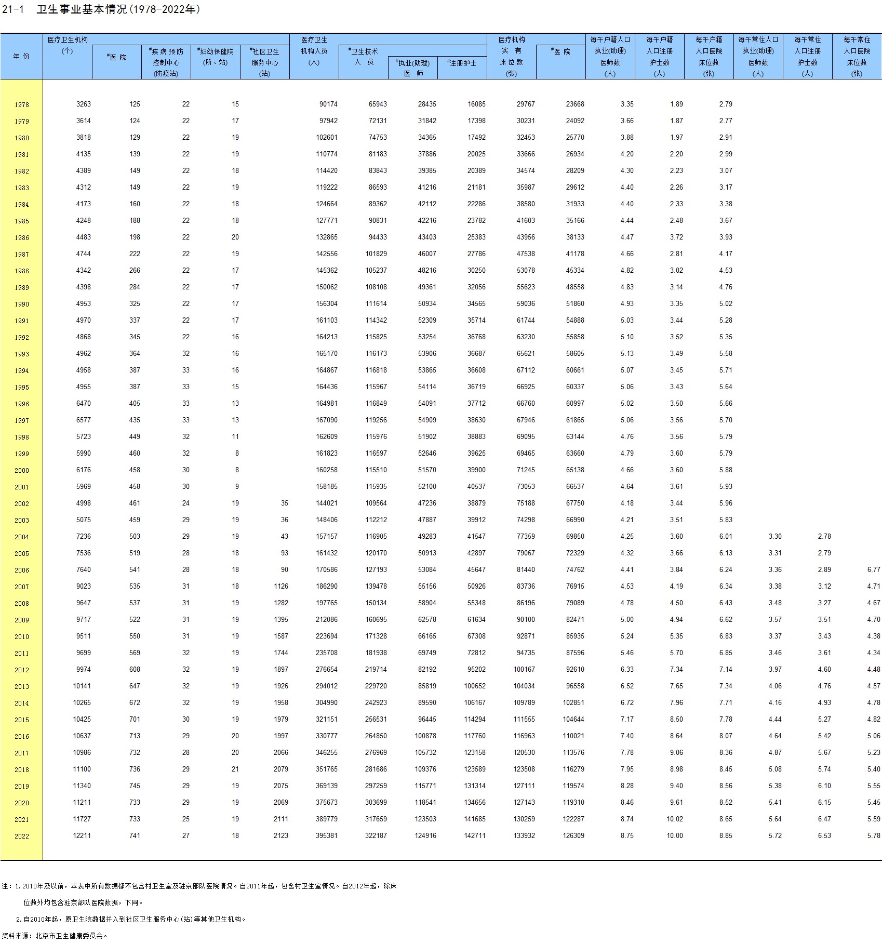Click the 执业(助理)医师 column header
The width and height of the screenshot is (882, 944).
point(413,68)
